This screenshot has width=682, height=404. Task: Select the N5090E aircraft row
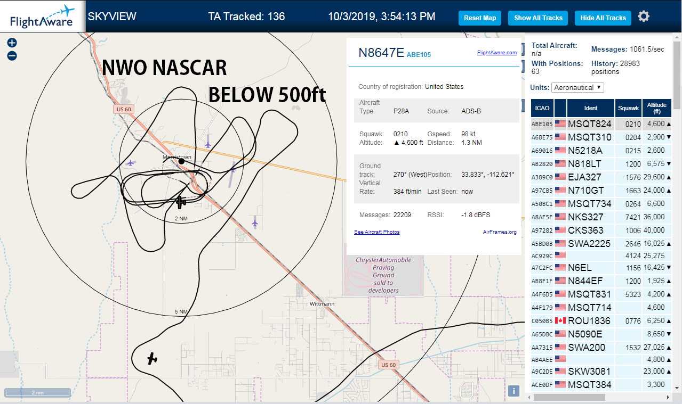click(601, 334)
